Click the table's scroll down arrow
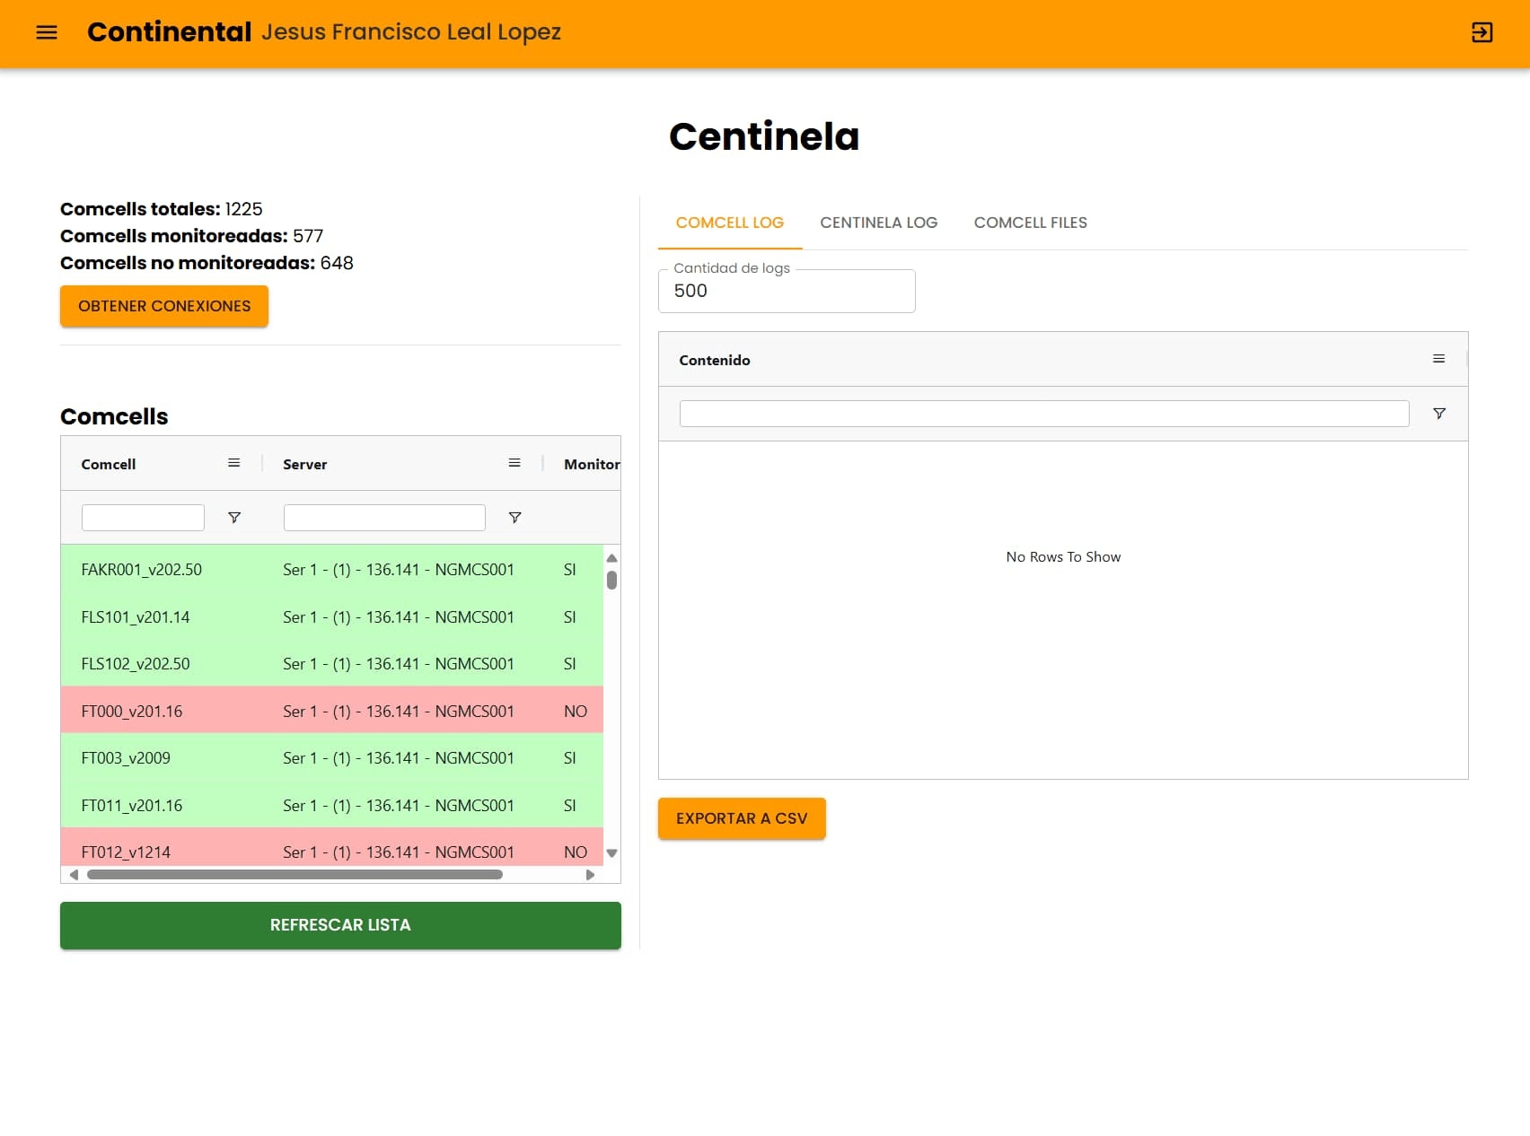 point(611,853)
